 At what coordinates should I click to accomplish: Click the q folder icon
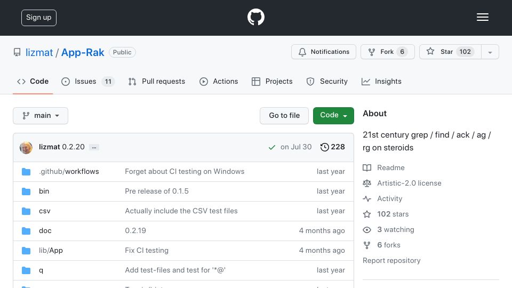pos(26,270)
